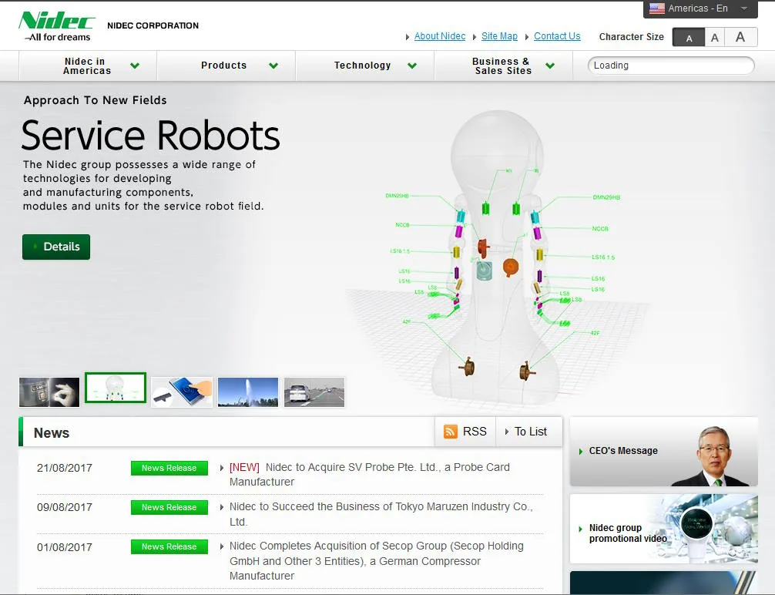Show the smartphone touch slide thumbnail

(x=182, y=392)
